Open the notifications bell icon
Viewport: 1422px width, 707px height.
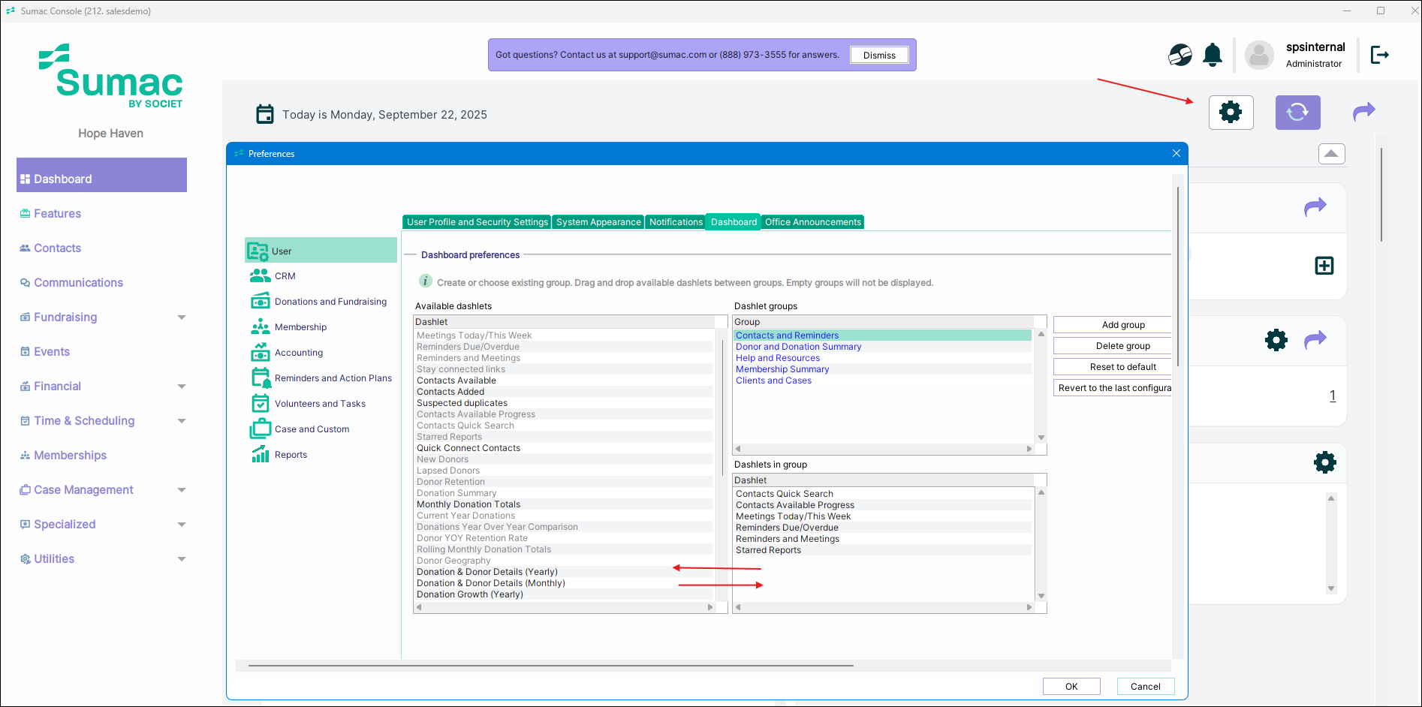pos(1213,55)
